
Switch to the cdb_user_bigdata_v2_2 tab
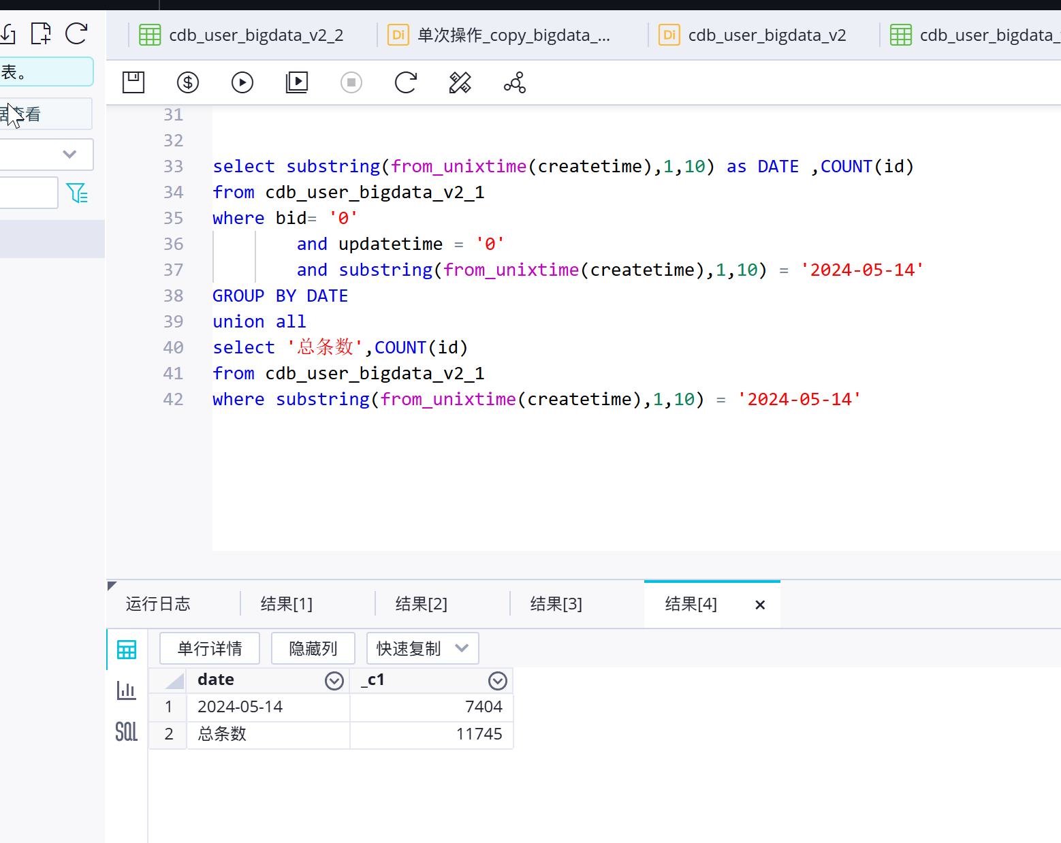point(242,35)
